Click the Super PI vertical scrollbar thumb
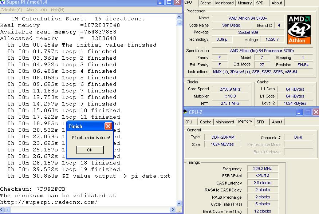This screenshot has width=319, height=214. (x=179, y=23)
